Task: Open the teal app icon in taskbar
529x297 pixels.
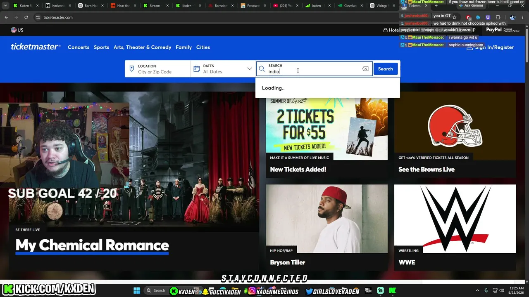Action: pyautogui.click(x=381, y=290)
